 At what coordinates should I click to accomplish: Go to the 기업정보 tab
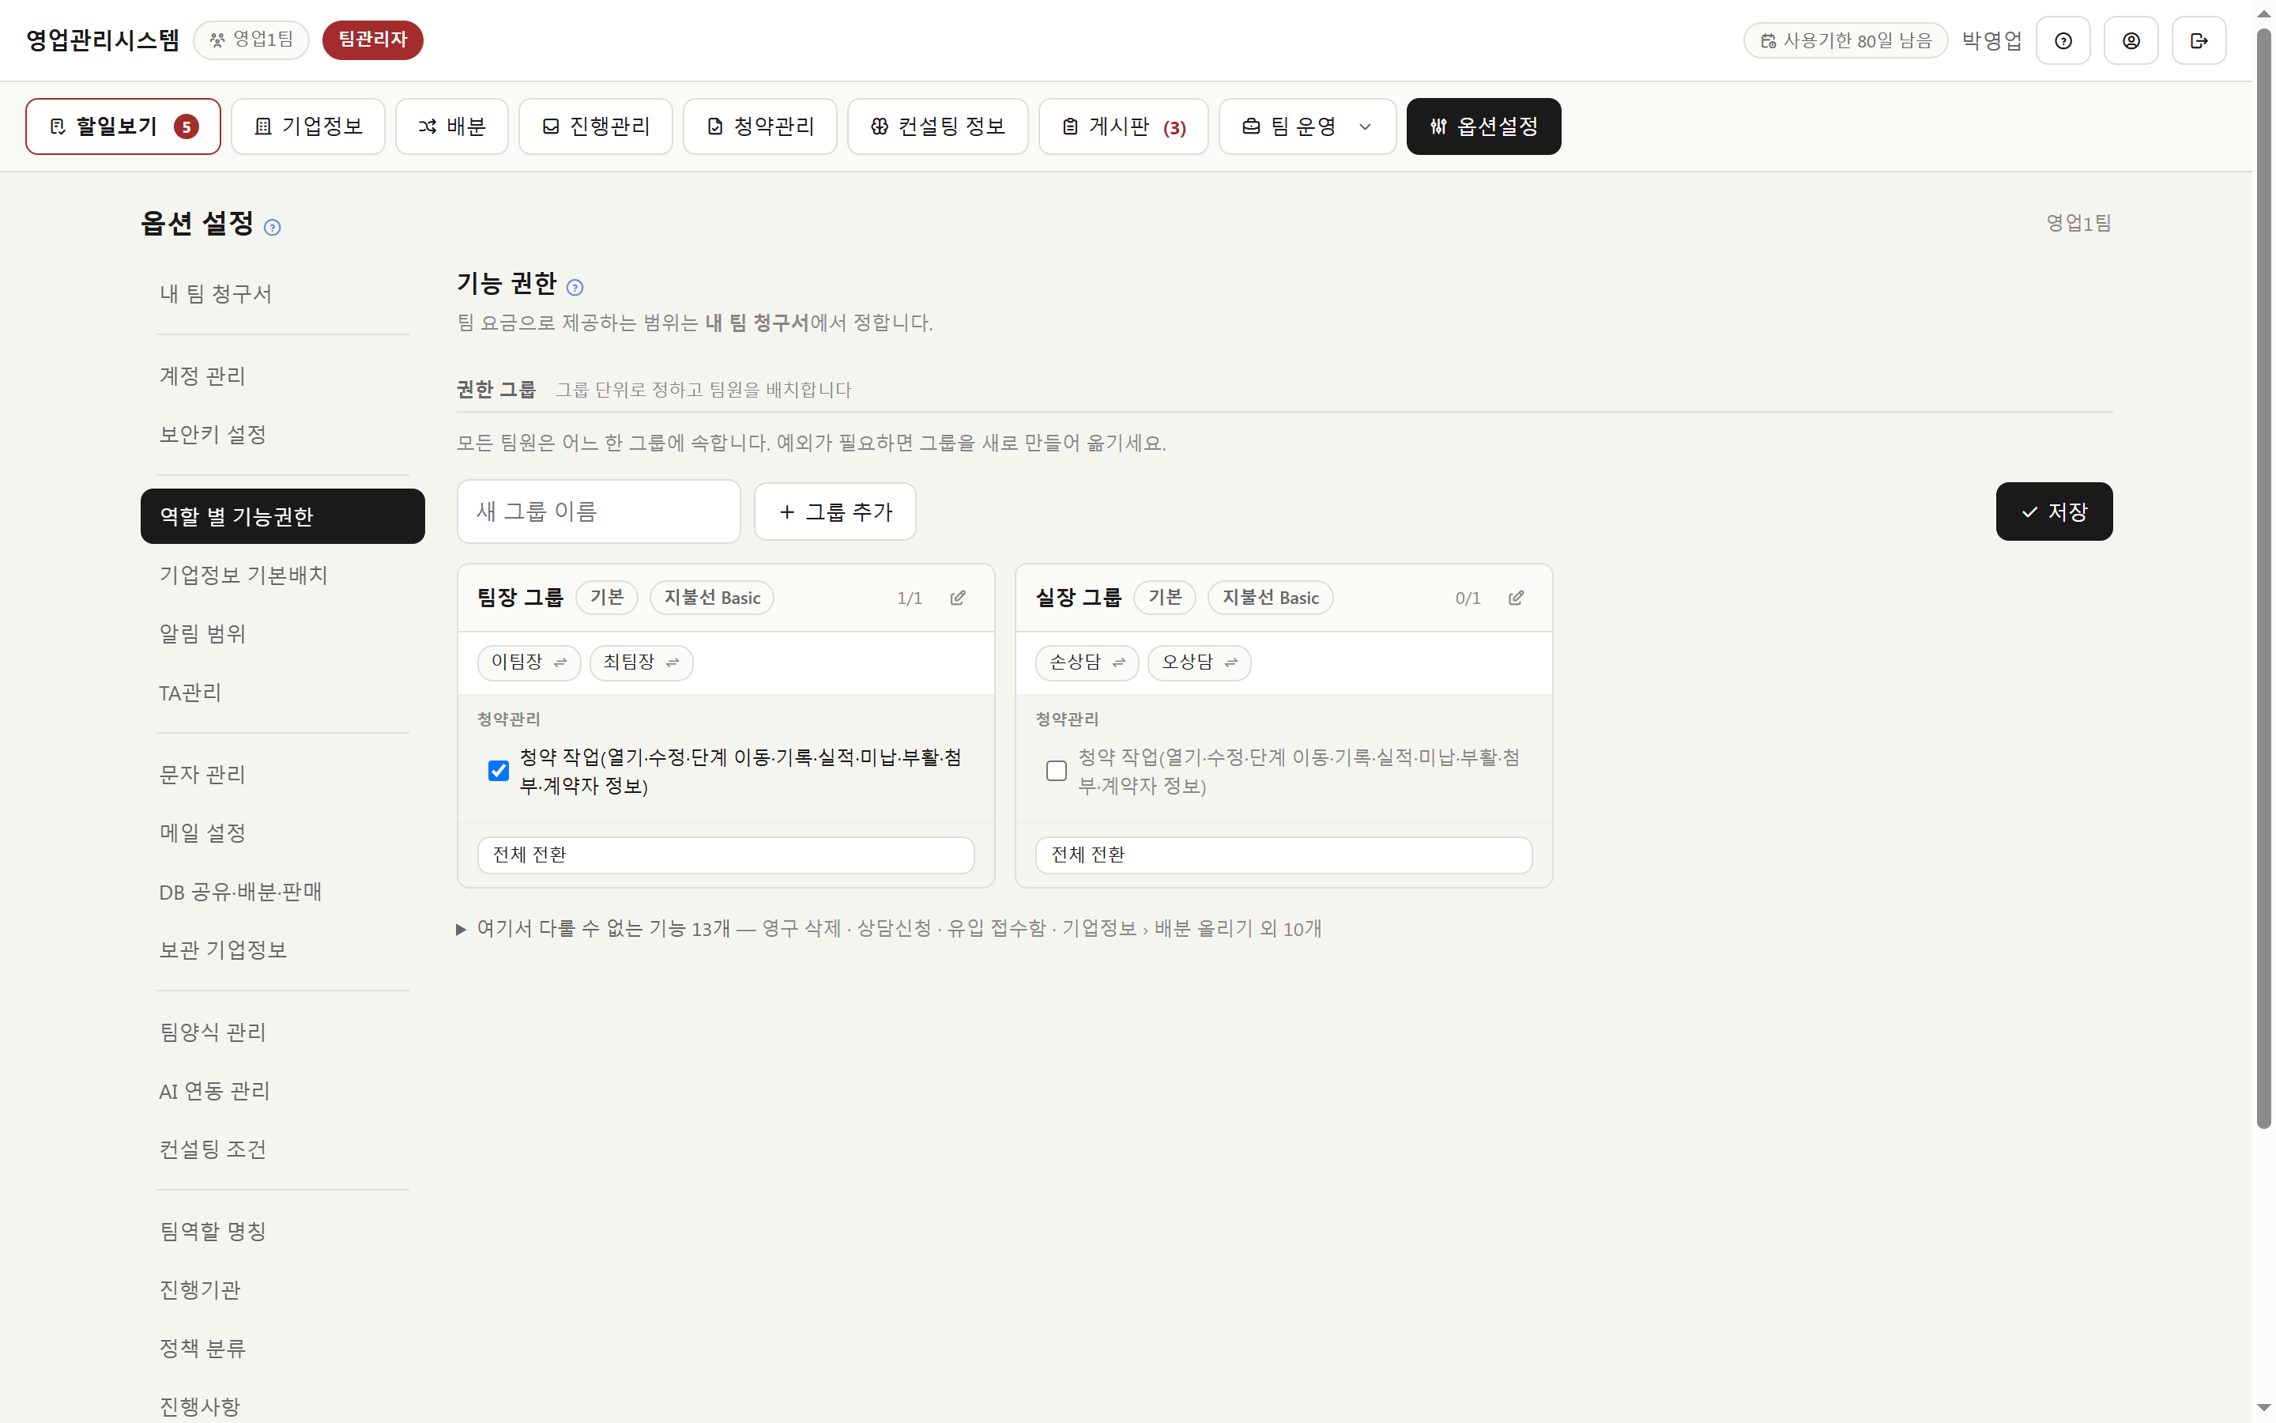(x=307, y=126)
